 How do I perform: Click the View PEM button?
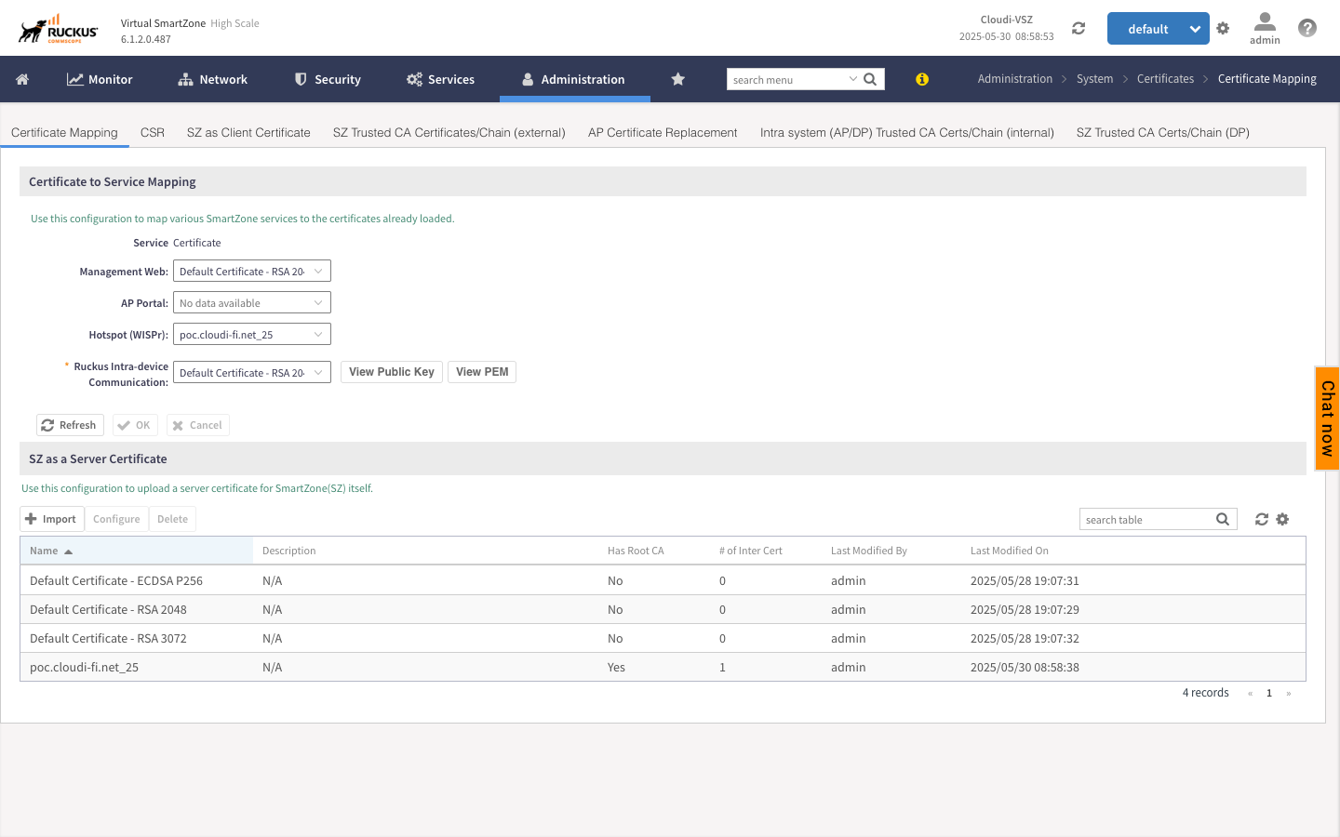pos(481,371)
